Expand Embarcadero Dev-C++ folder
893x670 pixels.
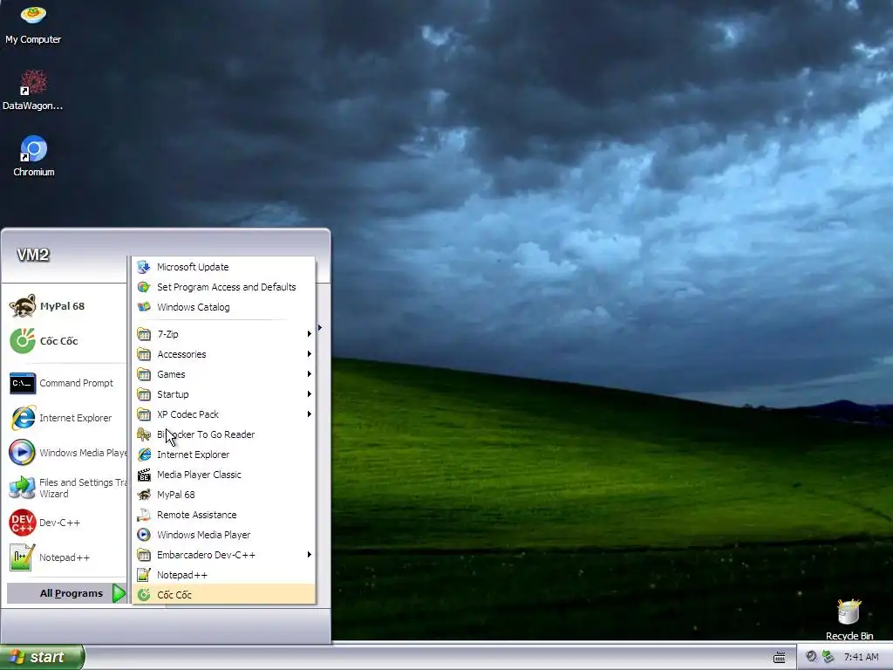pyautogui.click(x=224, y=554)
